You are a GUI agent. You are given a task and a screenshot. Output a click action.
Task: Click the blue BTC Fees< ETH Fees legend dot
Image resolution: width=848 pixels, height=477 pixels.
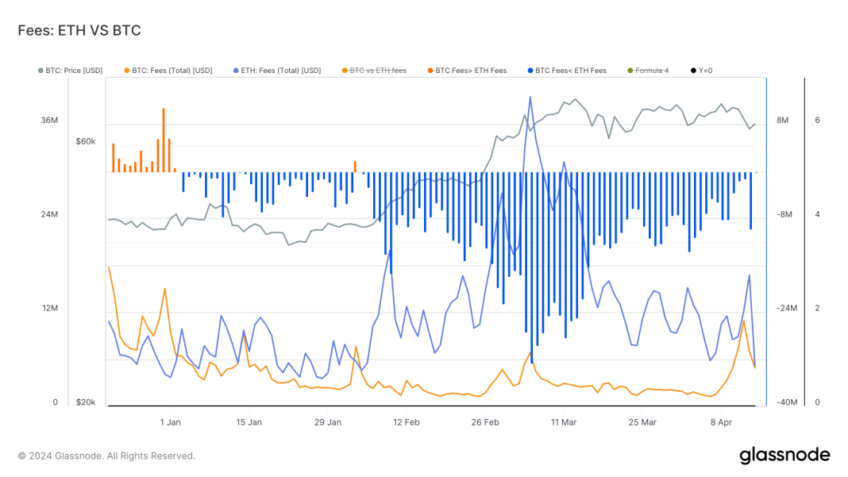pyautogui.click(x=529, y=70)
